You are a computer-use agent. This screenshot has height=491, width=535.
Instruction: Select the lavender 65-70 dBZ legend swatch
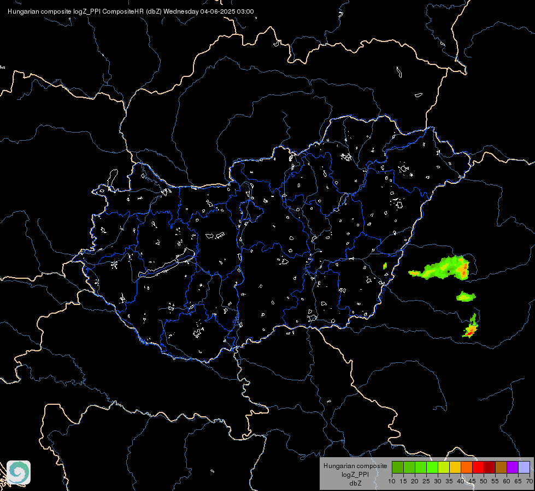pyautogui.click(x=524, y=467)
